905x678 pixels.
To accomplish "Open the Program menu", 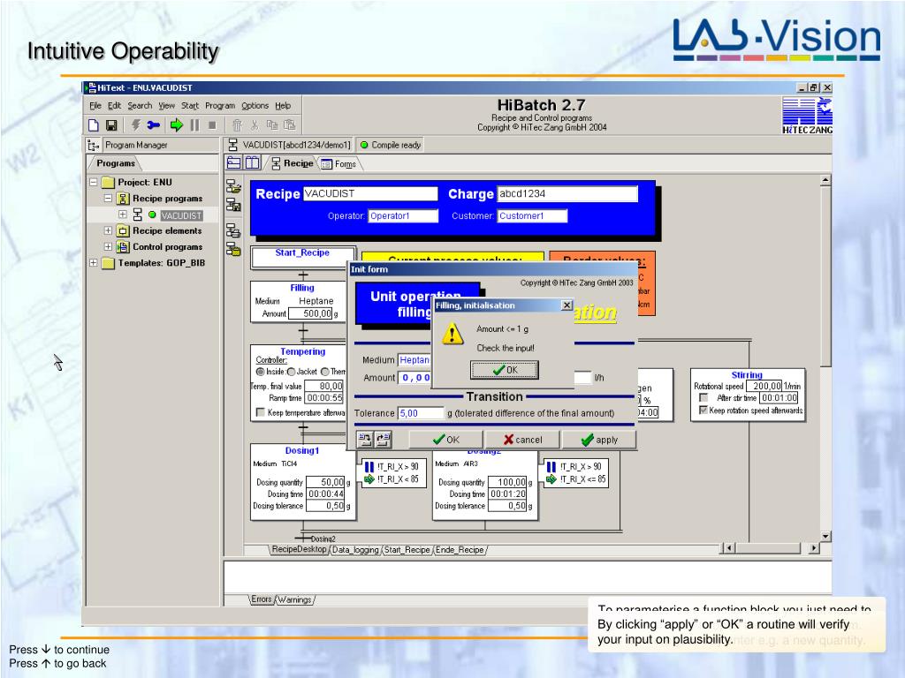I will click(220, 106).
